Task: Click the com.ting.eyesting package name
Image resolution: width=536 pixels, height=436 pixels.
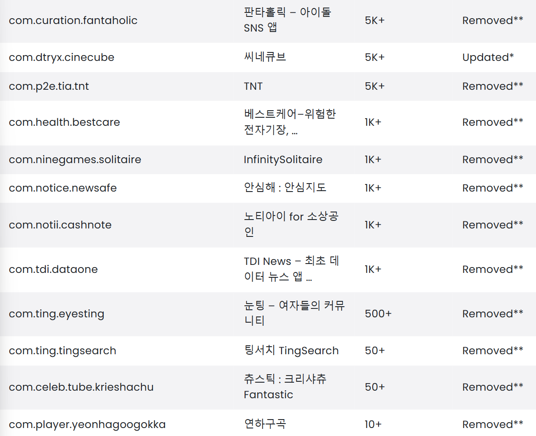Action: pyautogui.click(x=56, y=314)
